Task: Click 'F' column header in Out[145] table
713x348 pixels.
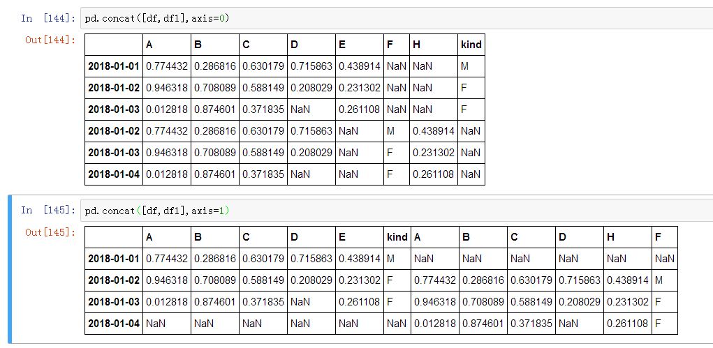Action: [659, 237]
